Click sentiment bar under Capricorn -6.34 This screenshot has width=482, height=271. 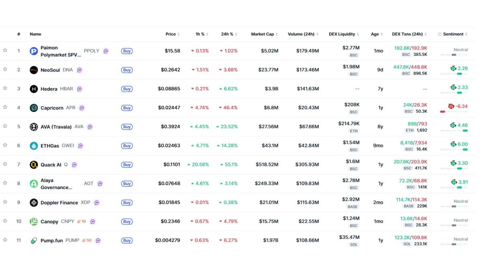[454, 112]
